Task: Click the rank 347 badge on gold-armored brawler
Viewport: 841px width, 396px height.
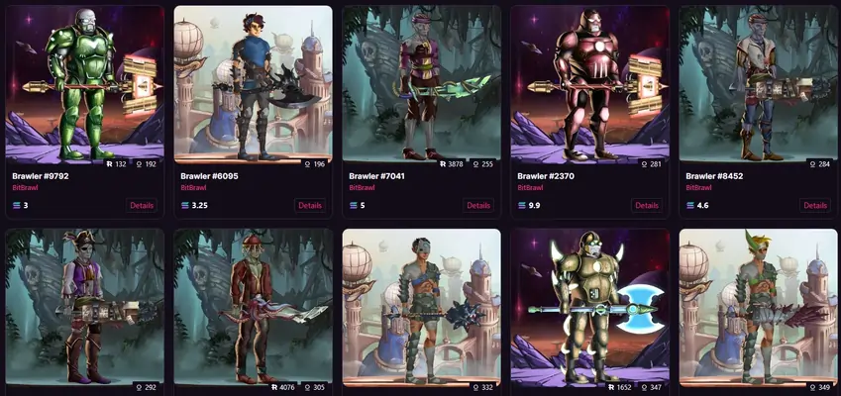Action: click(650, 387)
